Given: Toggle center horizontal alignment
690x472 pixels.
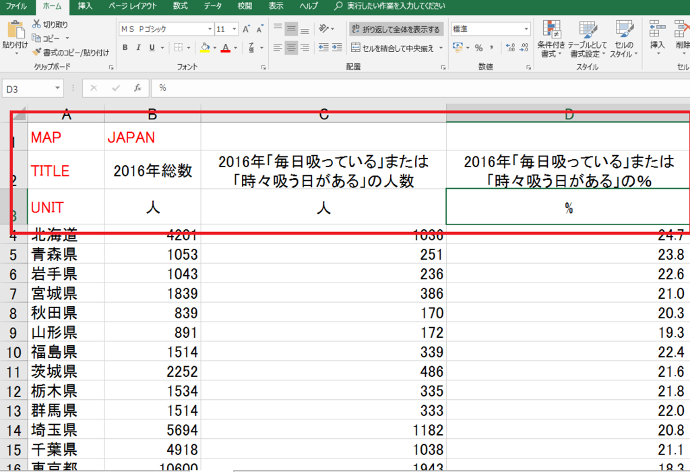Looking at the screenshot, I should tap(290, 47).
